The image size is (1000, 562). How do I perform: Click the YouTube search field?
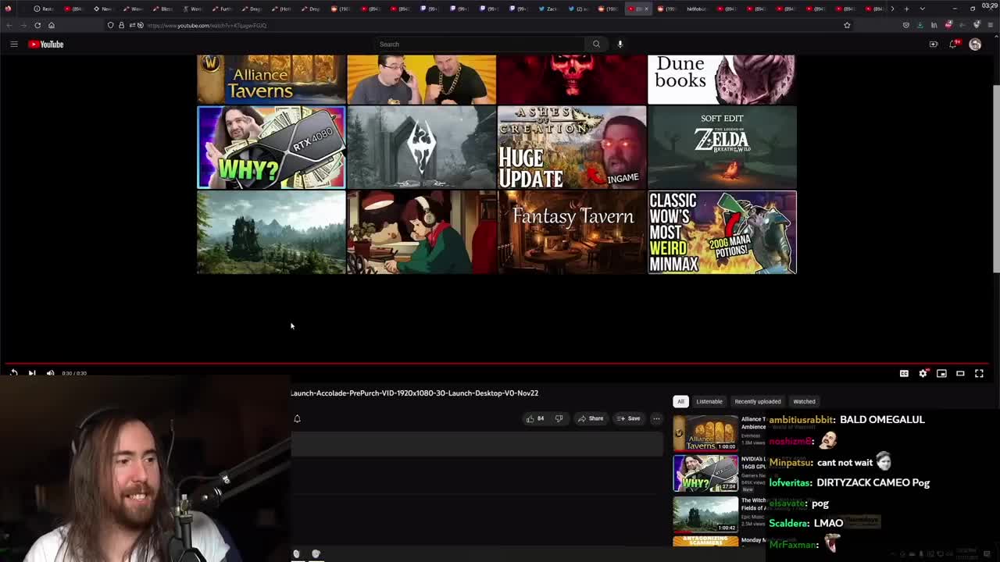[x=478, y=44]
